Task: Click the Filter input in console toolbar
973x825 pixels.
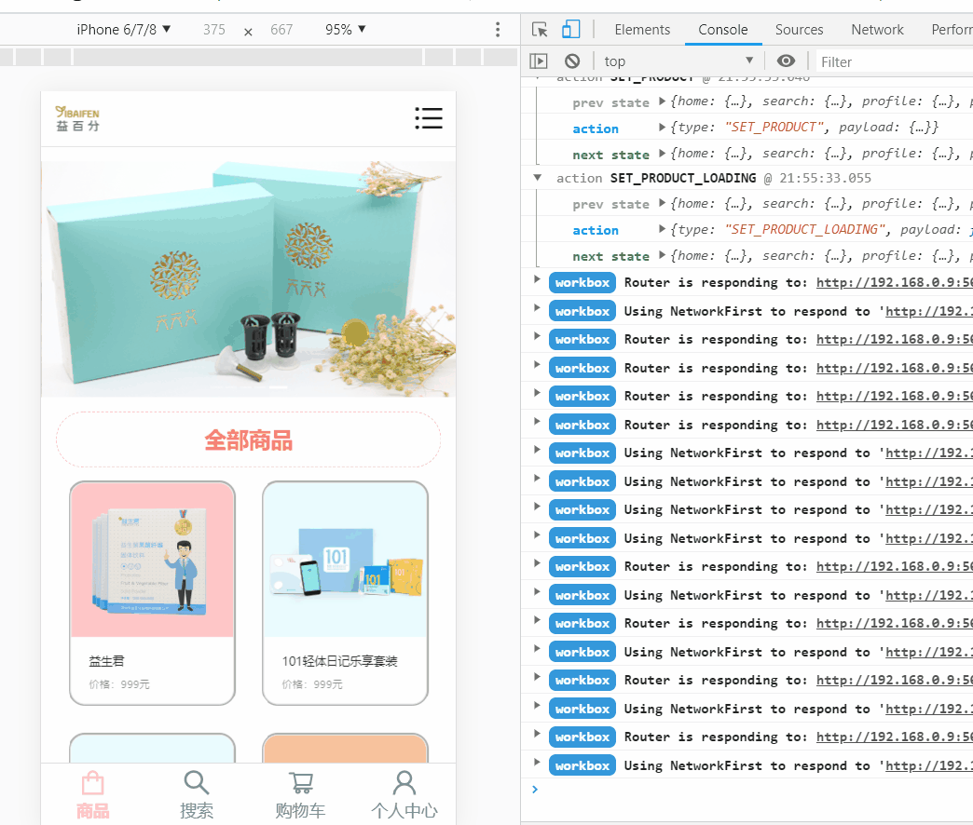Action: click(x=894, y=61)
